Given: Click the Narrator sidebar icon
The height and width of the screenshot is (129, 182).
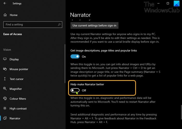Looking at the screenshot, I should click(x=5, y=118).
